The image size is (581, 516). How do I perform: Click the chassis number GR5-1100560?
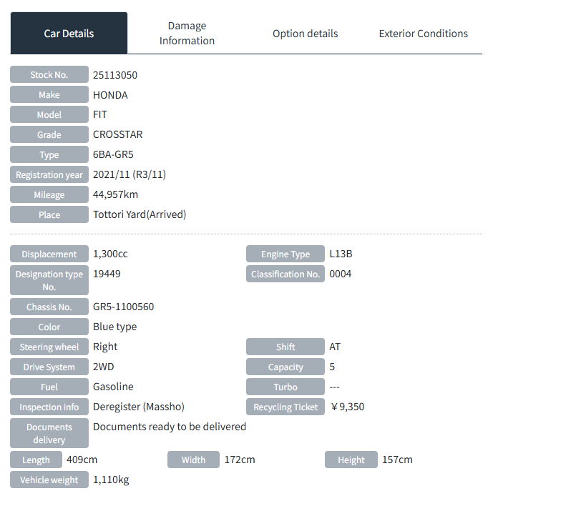pos(123,307)
